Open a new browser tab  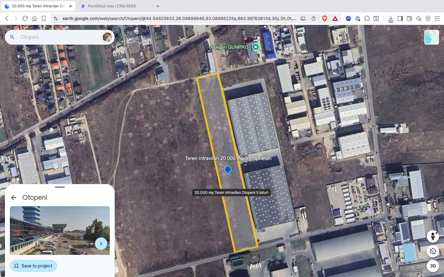[158, 6]
